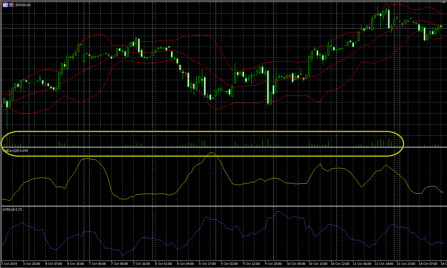Screen dimensions: 447x268
Task: Click the 4 Oct 15:00 time label
Action: click(x=76, y=264)
